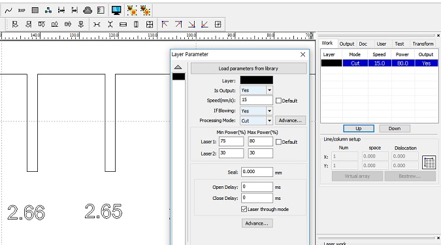Screen dimensions: 441x245
Task: Click the BMP bitmap handle icon
Action: click(x=22, y=10)
